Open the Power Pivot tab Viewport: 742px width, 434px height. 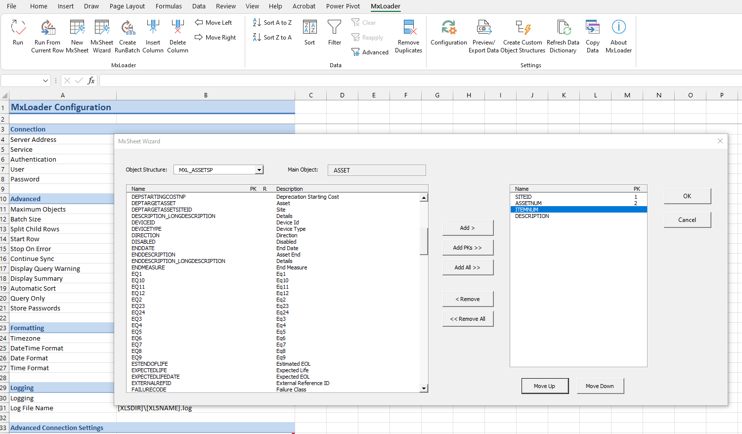click(x=343, y=6)
